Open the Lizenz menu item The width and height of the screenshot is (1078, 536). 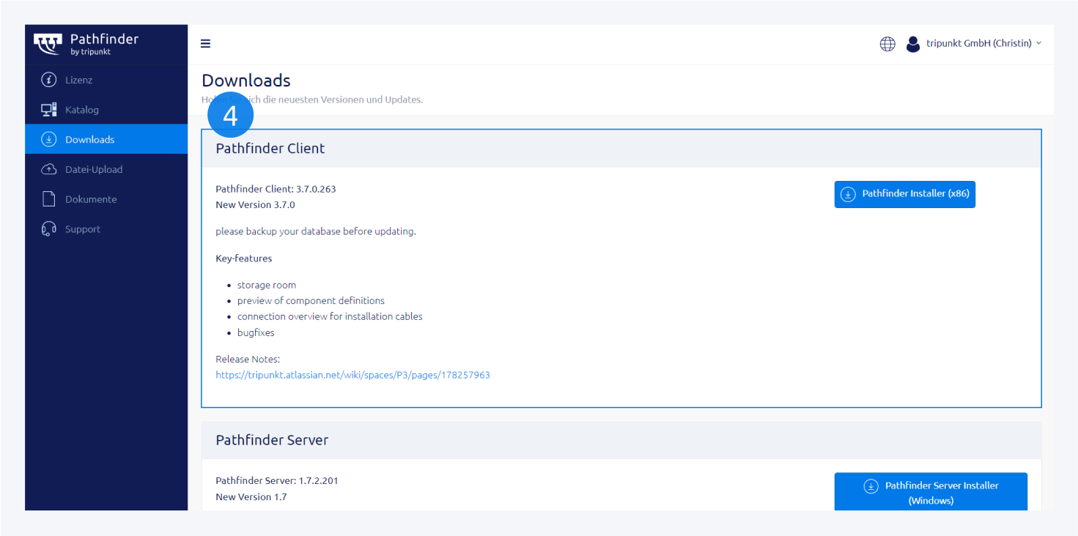click(x=79, y=80)
